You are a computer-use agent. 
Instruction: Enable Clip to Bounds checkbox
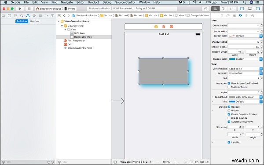coord(229,118)
